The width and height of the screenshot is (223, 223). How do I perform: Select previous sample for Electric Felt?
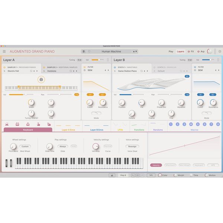pos(34,71)
